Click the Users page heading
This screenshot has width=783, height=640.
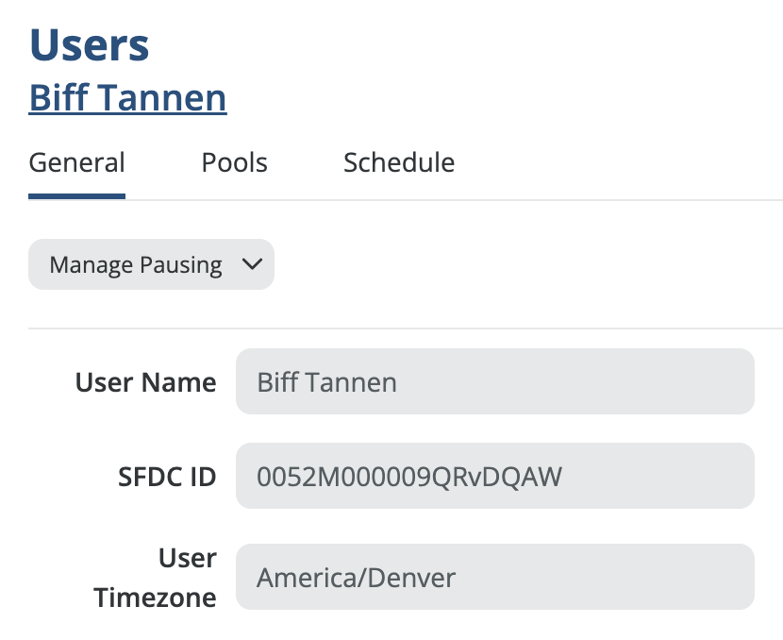click(90, 44)
